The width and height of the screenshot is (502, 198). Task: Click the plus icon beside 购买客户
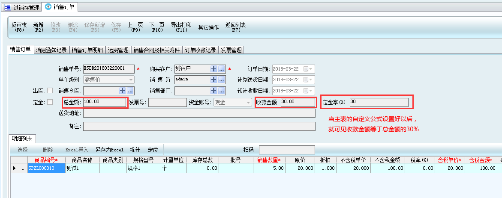(x=213, y=69)
